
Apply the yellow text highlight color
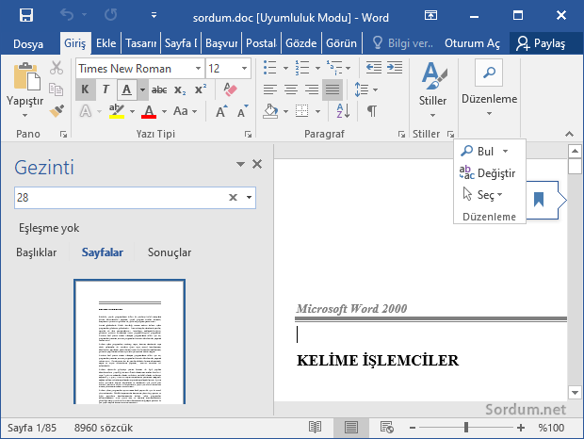pos(117,111)
